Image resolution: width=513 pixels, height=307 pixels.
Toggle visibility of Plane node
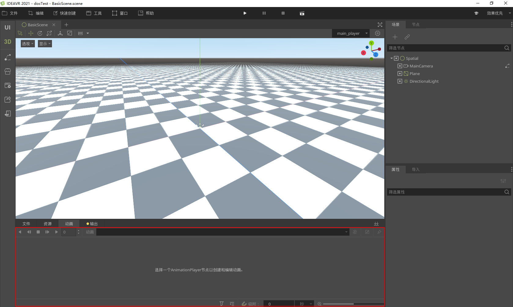click(x=400, y=74)
